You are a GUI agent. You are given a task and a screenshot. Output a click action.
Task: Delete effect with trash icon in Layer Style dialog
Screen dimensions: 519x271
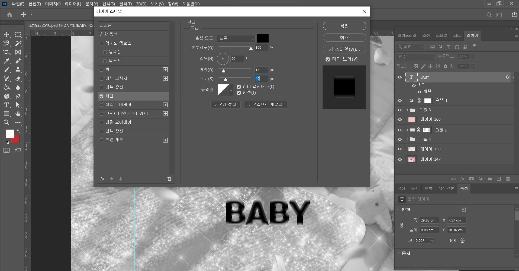pyautogui.click(x=169, y=179)
